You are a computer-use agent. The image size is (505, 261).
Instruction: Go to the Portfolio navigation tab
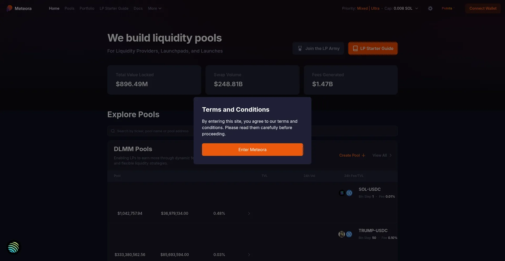coord(87,8)
